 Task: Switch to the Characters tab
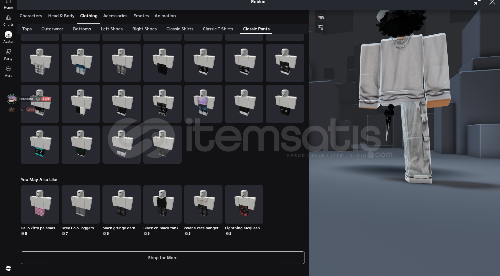[31, 16]
